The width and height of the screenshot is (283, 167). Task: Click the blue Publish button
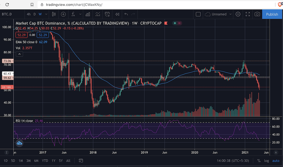[272, 14]
